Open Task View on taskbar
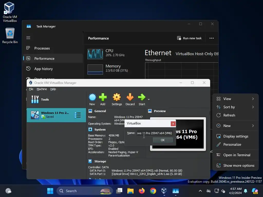Screen dimensions: 263x197 [119, 191]
